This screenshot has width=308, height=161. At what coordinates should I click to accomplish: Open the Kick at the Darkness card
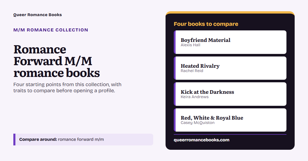[x=230, y=94]
